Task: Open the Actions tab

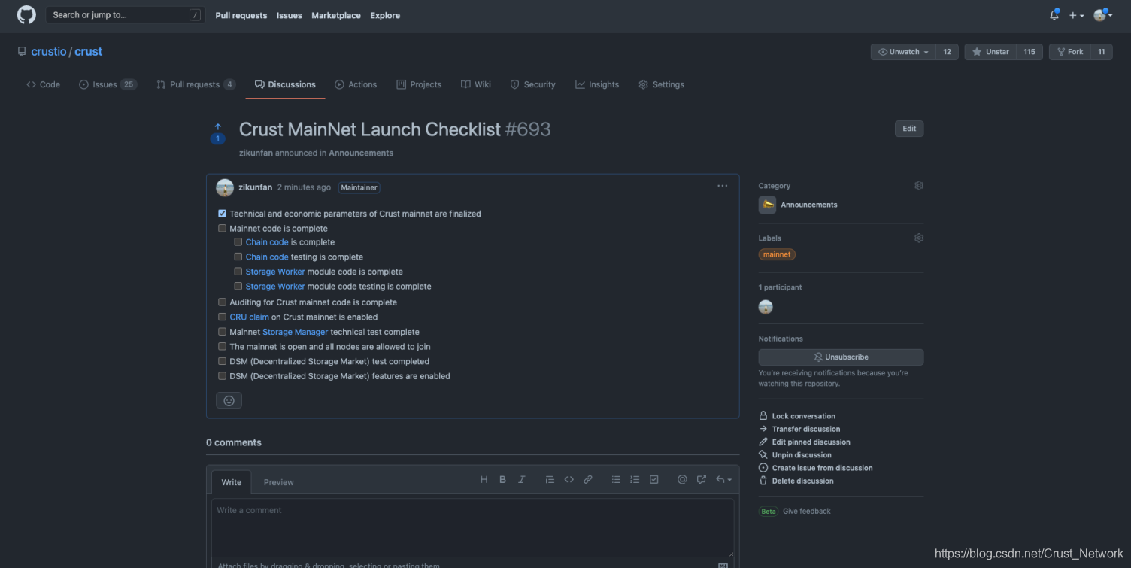Action: pyautogui.click(x=356, y=84)
